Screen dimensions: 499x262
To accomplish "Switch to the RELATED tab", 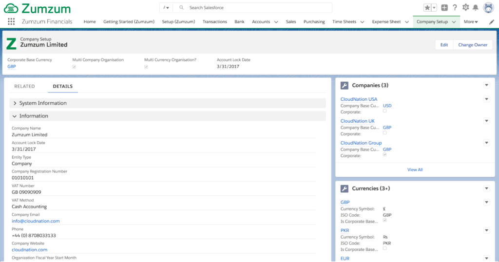I will coord(24,86).
